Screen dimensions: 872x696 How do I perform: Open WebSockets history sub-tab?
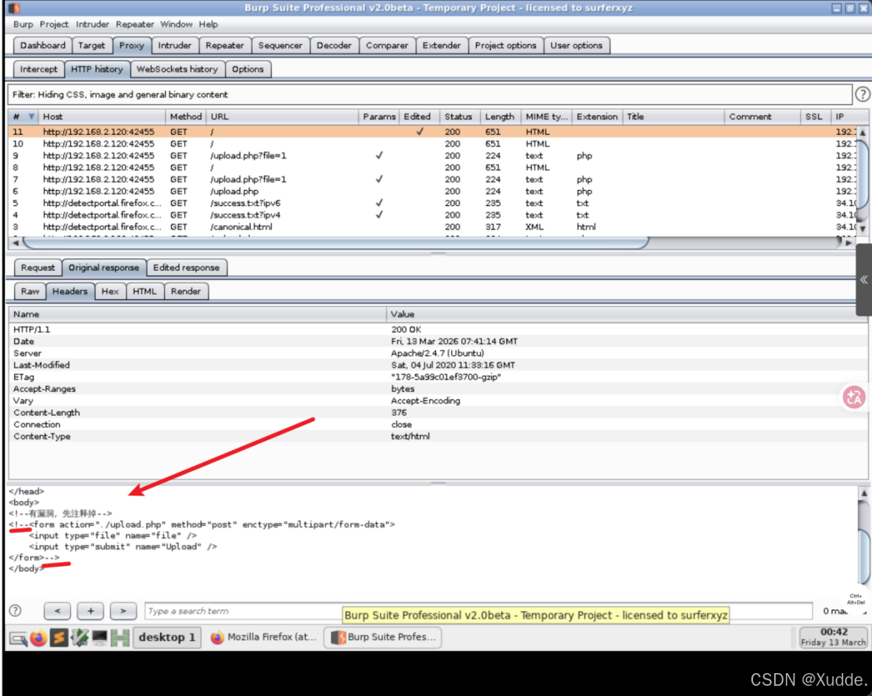(177, 69)
